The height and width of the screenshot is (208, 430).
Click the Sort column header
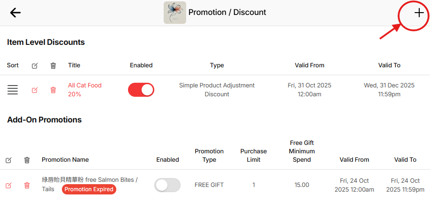[x=13, y=65]
